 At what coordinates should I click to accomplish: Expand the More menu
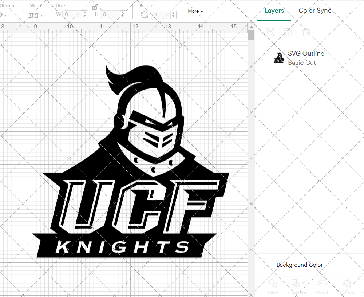coord(195,11)
